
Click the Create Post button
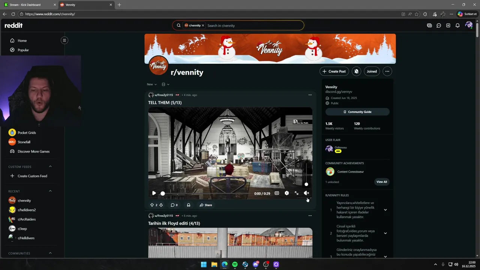334,71
